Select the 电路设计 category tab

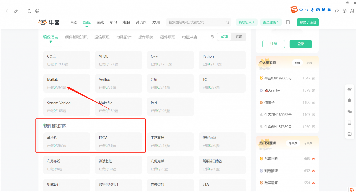point(124,37)
